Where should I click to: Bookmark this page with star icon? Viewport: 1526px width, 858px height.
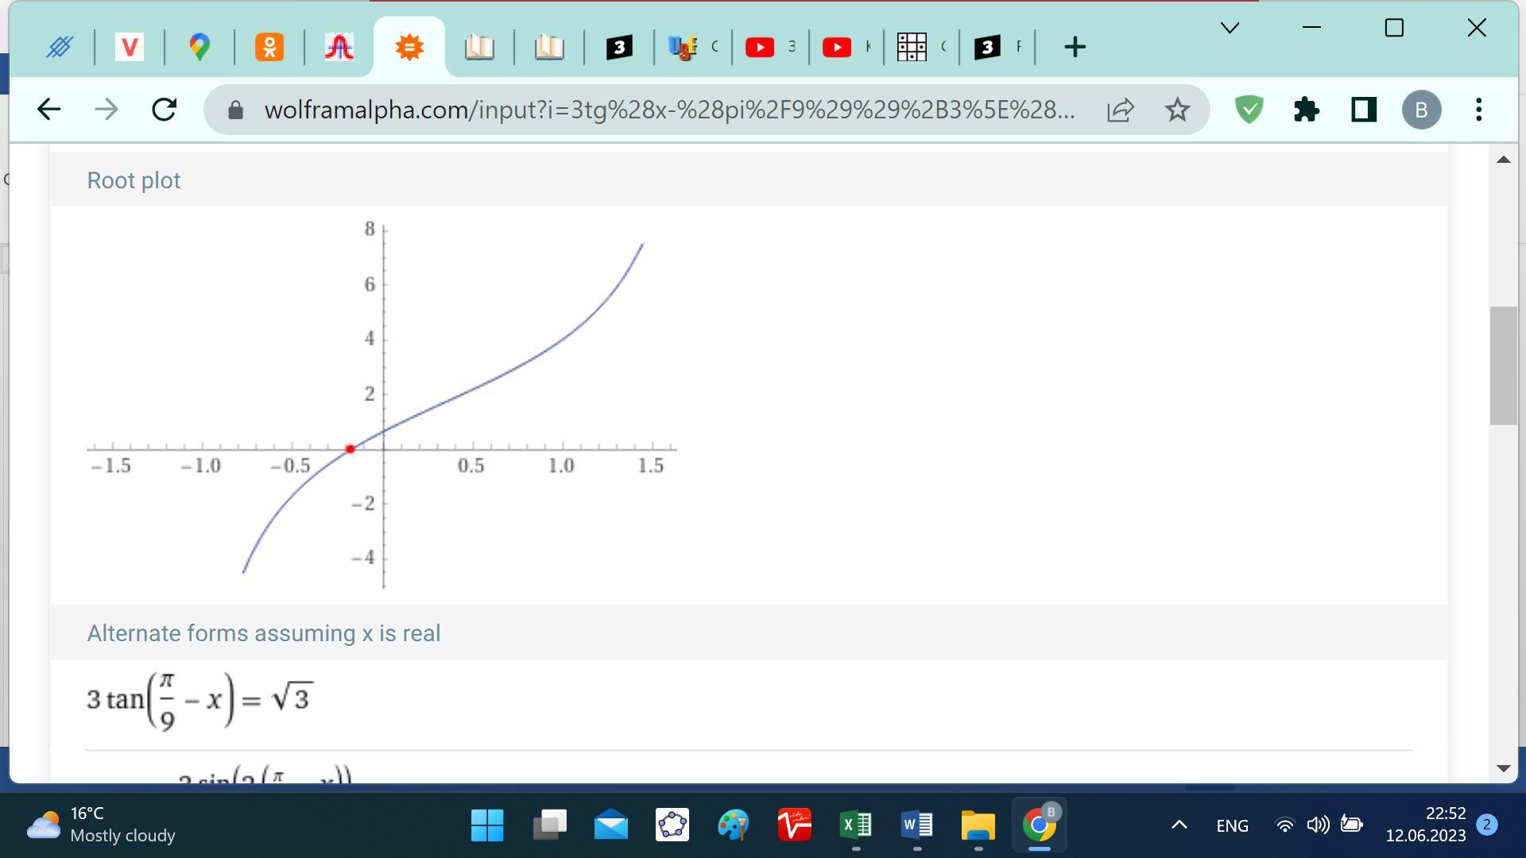point(1177,110)
